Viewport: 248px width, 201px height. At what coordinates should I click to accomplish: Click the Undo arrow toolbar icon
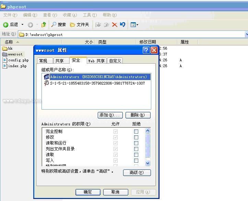[x=122, y=25]
